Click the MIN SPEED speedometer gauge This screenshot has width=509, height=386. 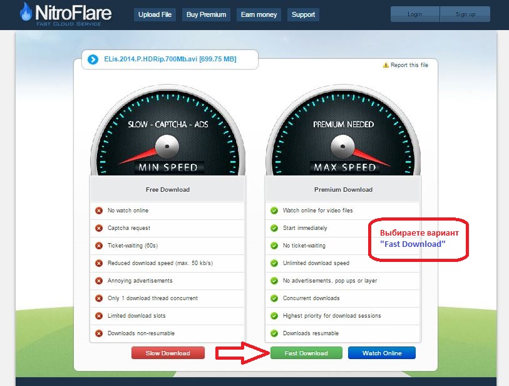168,130
